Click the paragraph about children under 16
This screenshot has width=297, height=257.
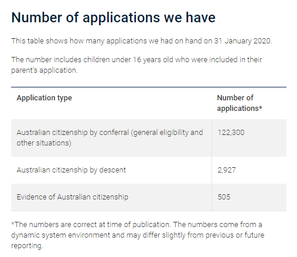[x=136, y=65]
